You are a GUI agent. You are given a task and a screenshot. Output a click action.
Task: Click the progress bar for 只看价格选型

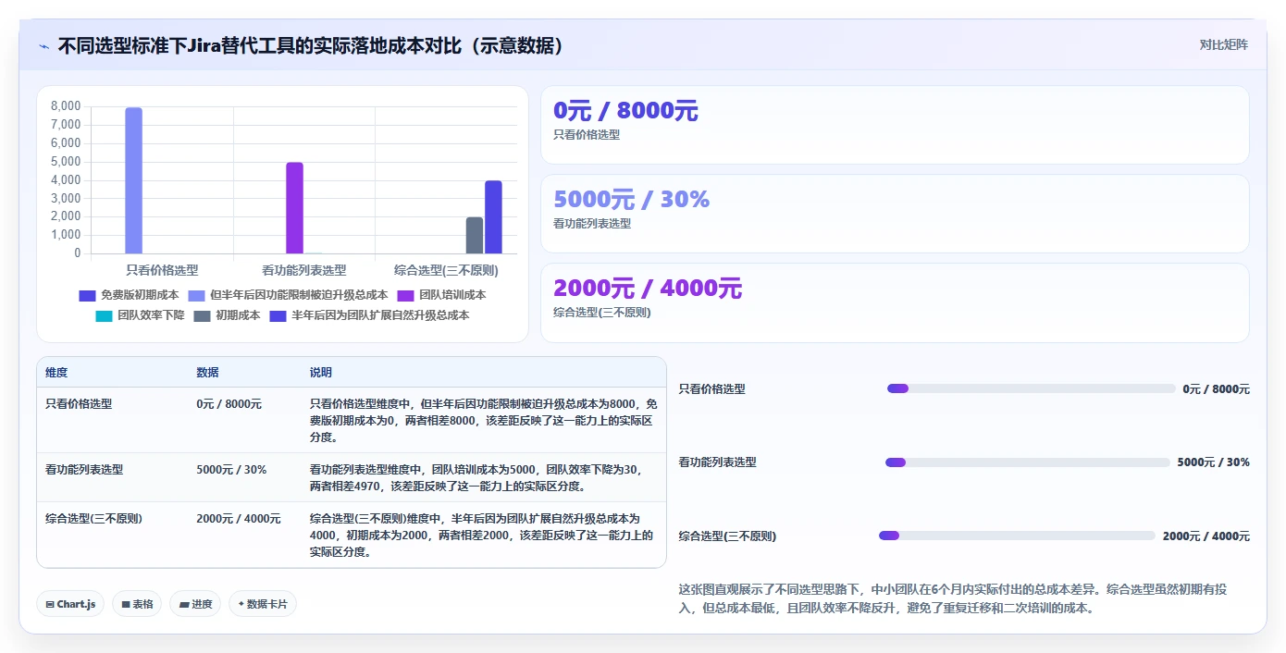(1031, 388)
